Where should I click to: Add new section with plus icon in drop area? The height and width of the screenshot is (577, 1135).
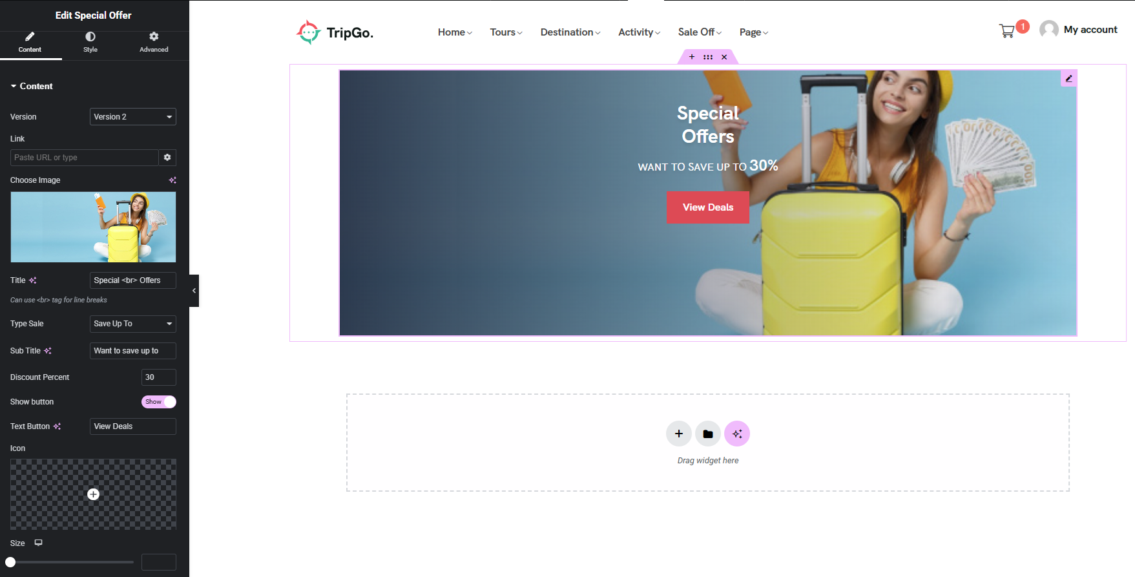pos(679,434)
